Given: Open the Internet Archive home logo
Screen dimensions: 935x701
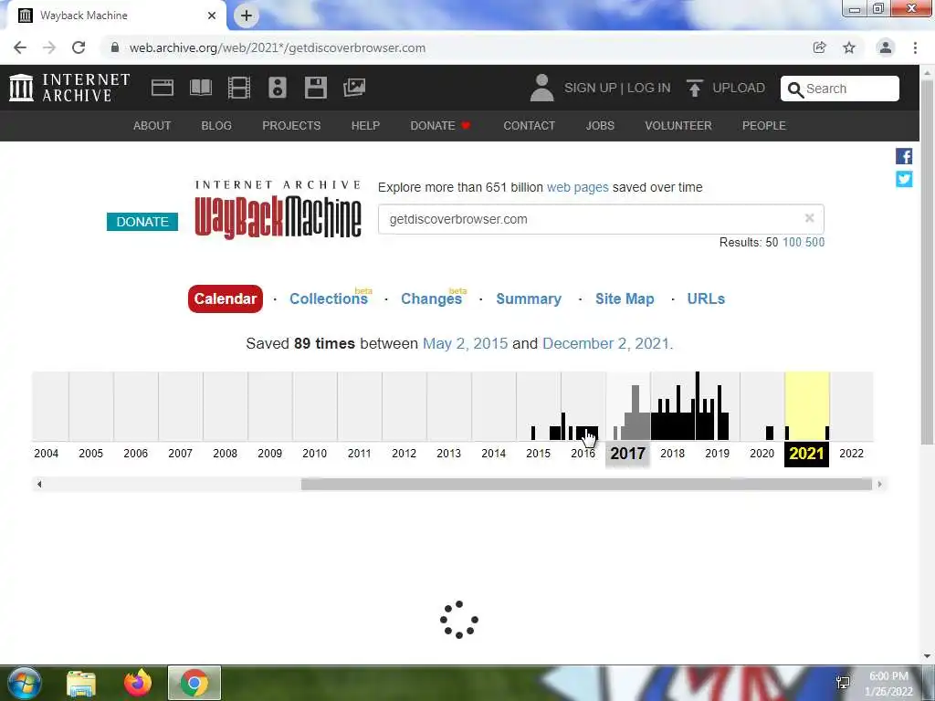Looking at the screenshot, I should [x=69, y=88].
